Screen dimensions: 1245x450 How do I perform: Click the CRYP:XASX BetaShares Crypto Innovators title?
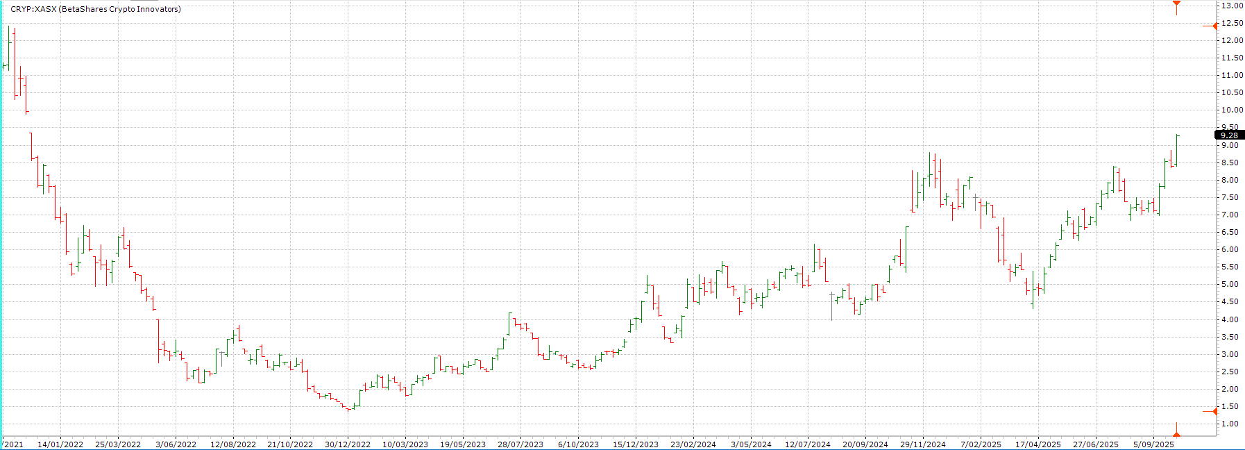click(96, 9)
